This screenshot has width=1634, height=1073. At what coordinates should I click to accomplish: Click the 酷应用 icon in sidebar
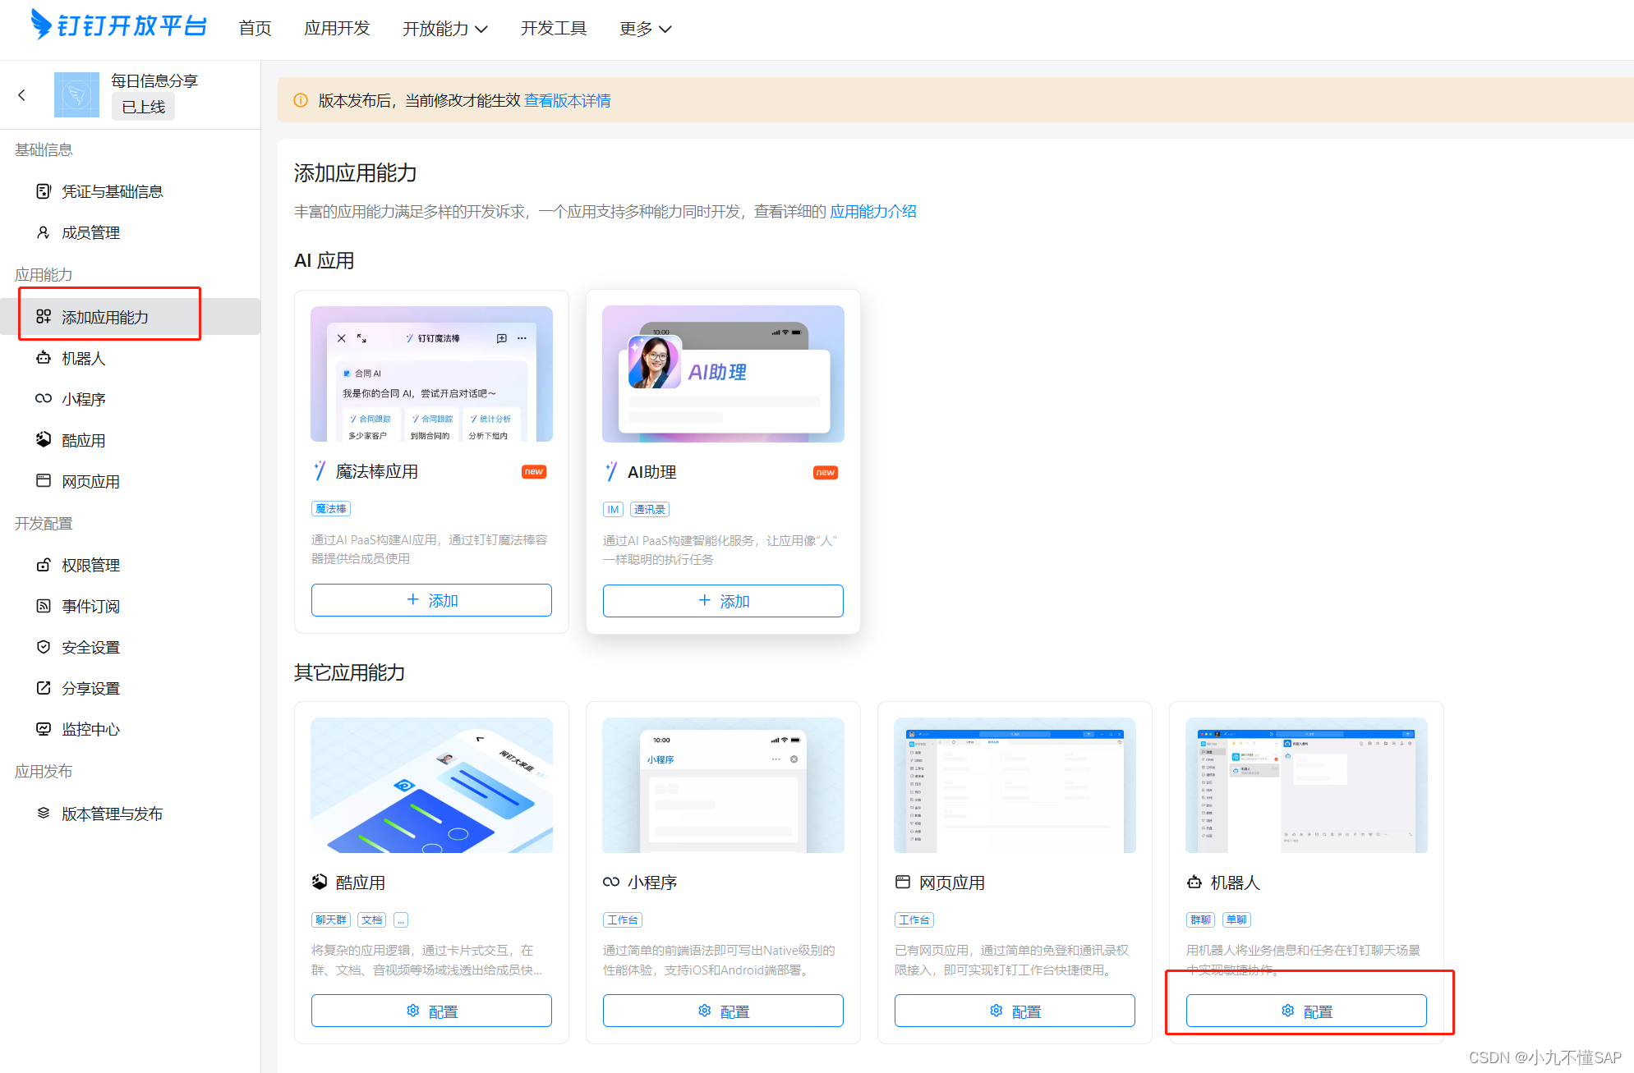click(x=44, y=440)
